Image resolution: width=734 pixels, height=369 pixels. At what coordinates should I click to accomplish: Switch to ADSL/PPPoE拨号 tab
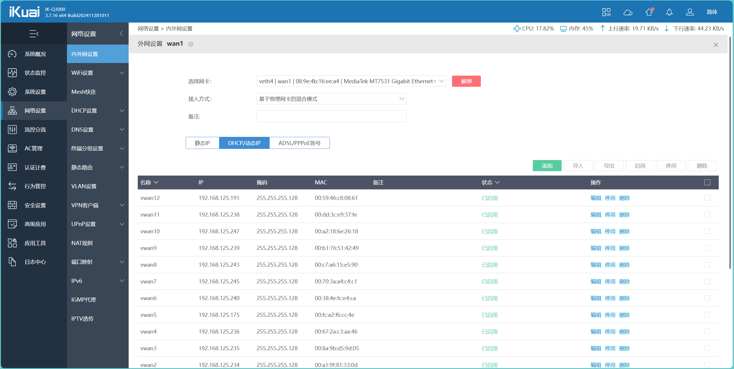299,143
